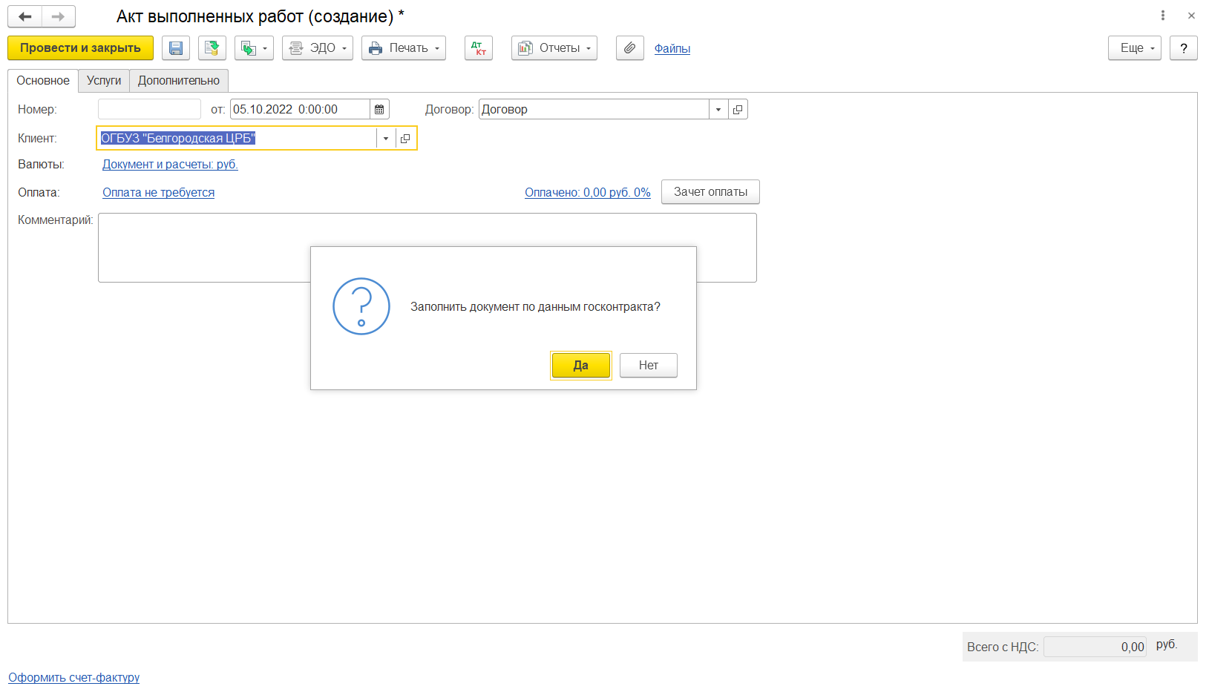
Task: Switch to the Услуги tab
Action: (x=104, y=81)
